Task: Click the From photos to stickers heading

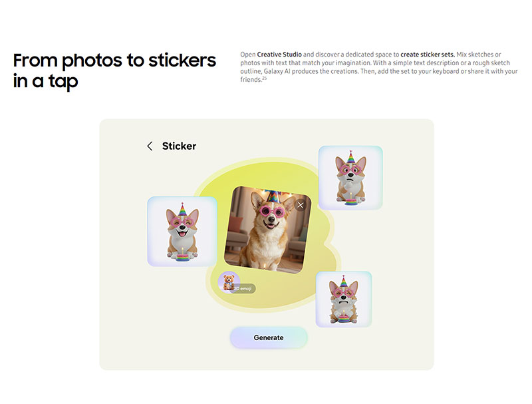Action: pos(114,71)
